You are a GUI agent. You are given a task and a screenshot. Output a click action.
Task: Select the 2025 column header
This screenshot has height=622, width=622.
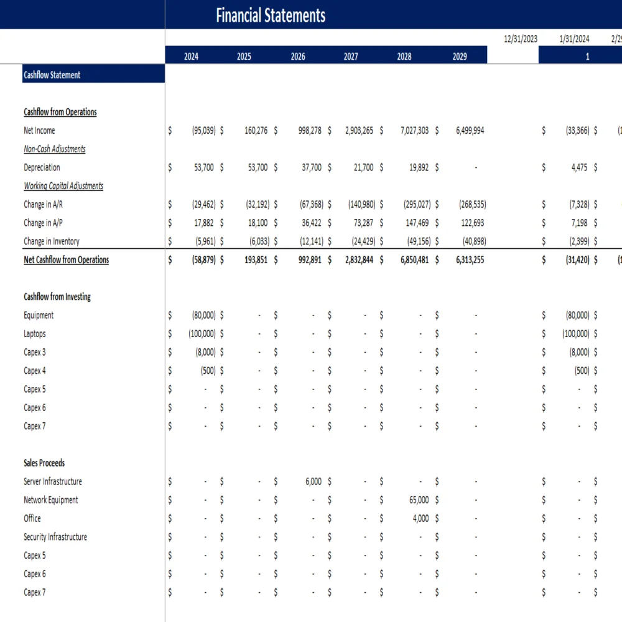point(244,56)
